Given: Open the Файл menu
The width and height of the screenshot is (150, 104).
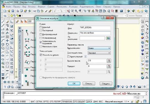Looking at the screenshot, I should (x=9, y=7).
